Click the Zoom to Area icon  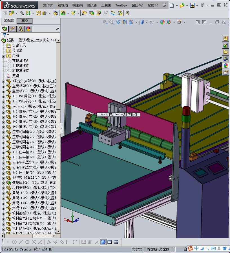coord(111,22)
